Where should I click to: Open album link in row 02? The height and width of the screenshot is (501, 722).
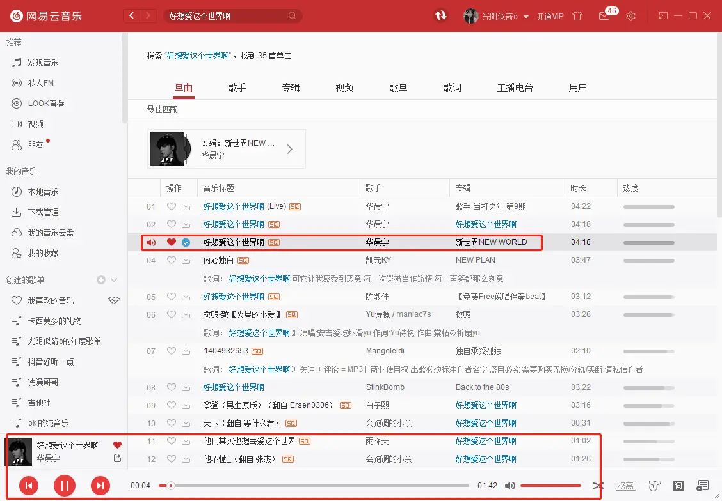(486, 224)
